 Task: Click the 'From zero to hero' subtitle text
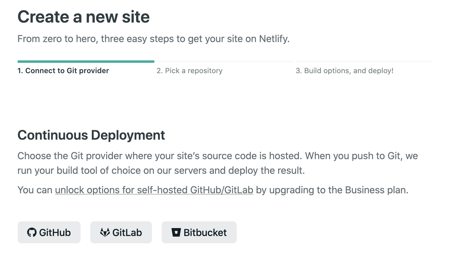[x=153, y=39]
